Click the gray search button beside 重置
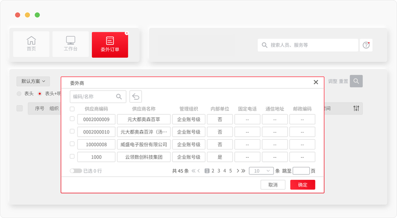Image resolution: width=397 pixels, height=218 pixels. point(356,81)
